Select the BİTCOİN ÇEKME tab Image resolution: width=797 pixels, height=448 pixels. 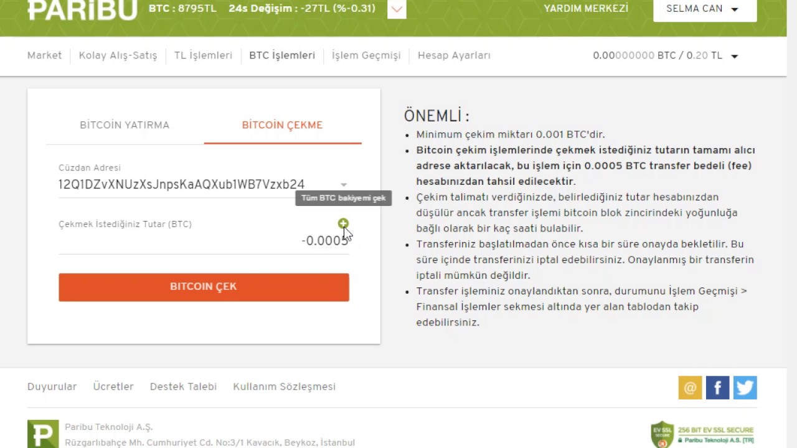point(282,125)
